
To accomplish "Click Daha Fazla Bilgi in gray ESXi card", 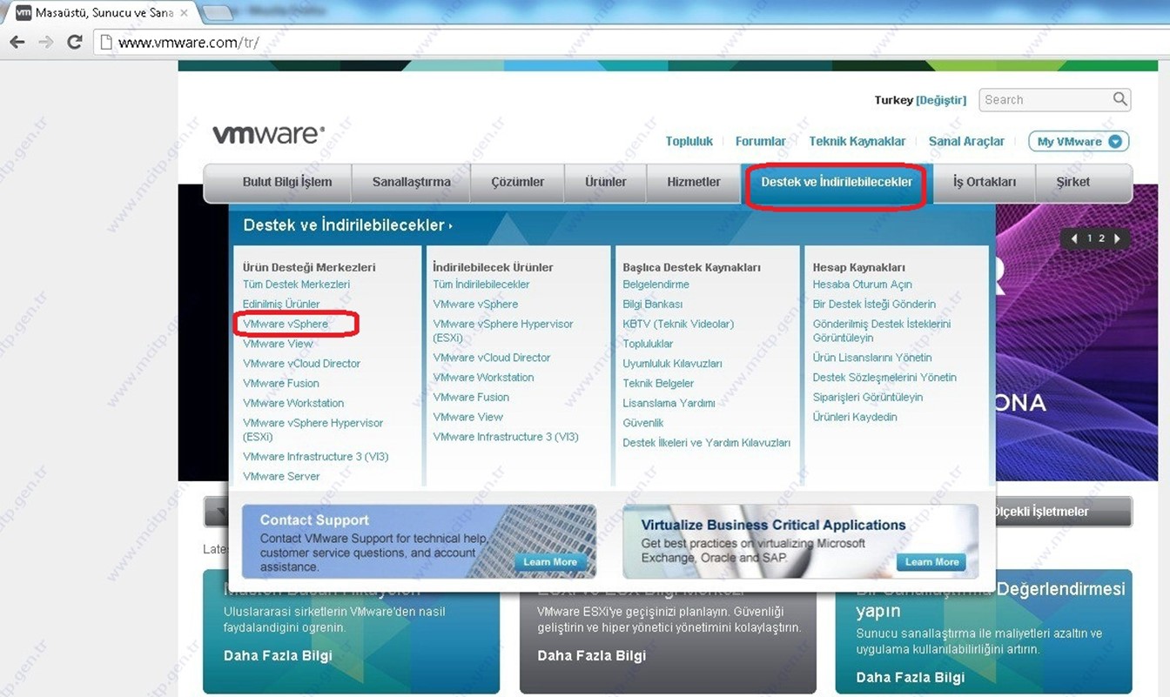I will (591, 655).
